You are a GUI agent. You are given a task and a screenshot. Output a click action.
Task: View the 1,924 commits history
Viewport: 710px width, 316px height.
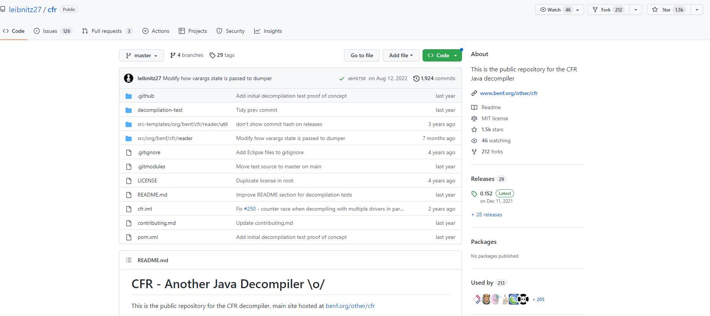point(434,78)
